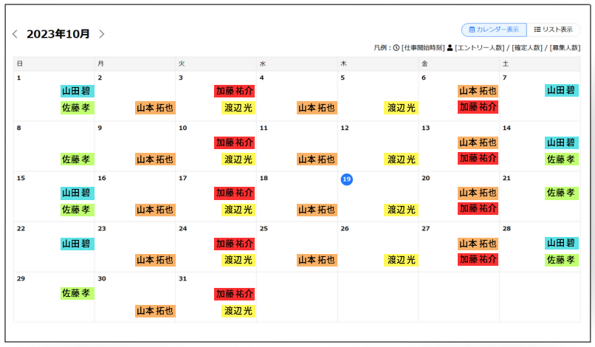Open 加藤 祐介 shift on October 3
595x347 pixels.
coord(234,91)
